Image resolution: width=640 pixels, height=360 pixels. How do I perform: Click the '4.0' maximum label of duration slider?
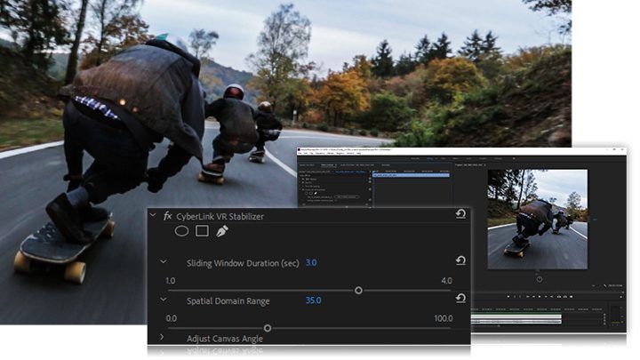(446, 281)
